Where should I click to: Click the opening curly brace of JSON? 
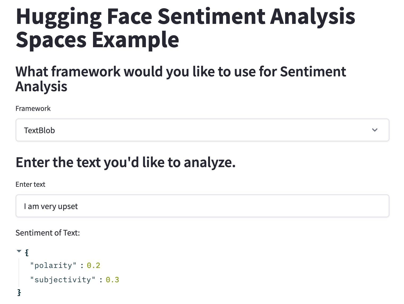27,252
